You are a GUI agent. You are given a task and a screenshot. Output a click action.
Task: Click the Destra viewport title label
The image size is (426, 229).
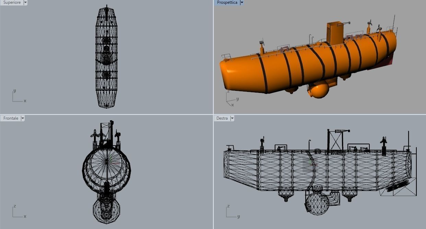click(222, 118)
